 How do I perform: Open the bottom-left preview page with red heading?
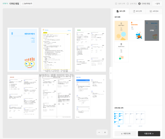[23, 97]
